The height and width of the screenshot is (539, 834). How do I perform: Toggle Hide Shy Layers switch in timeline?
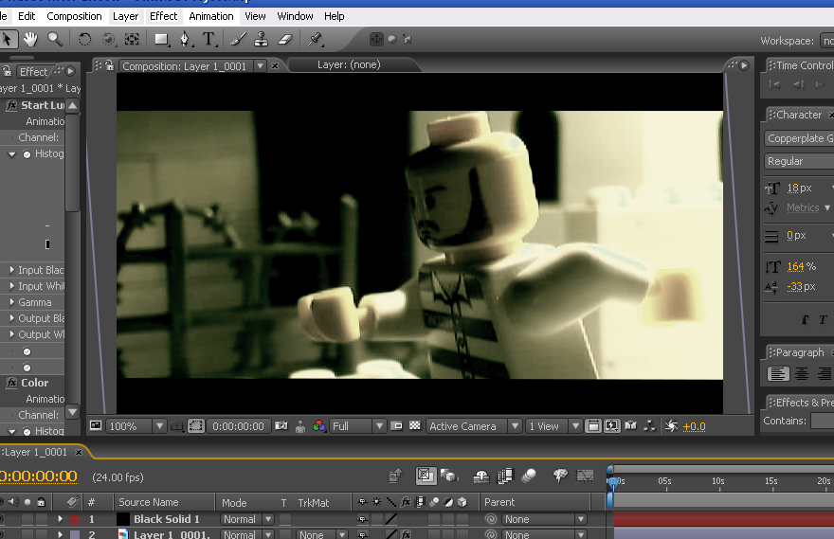(x=481, y=476)
